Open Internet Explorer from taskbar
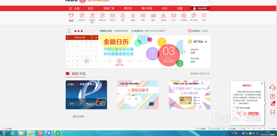 pyautogui.click(x=13, y=133)
